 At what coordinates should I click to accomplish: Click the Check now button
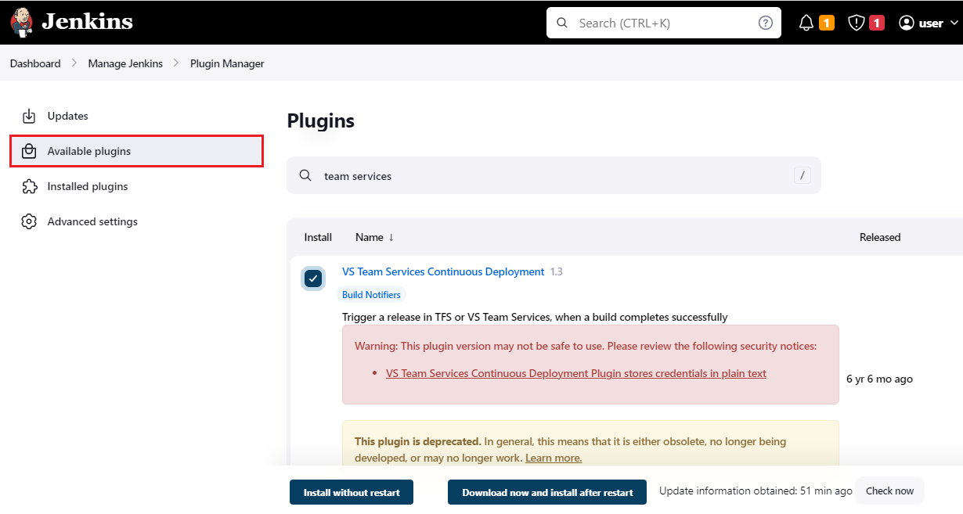click(x=889, y=491)
